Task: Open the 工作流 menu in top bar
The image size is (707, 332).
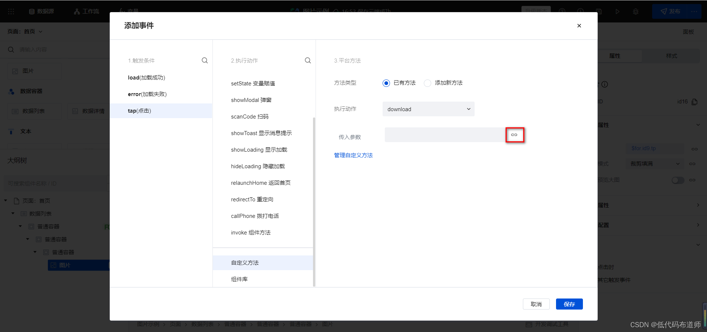Action: [87, 11]
